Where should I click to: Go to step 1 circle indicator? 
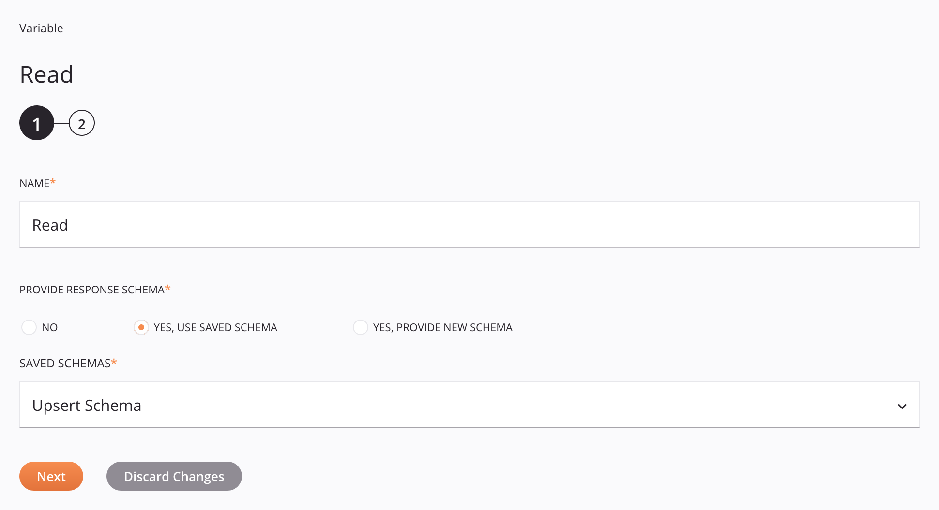pos(36,123)
